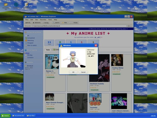Open the See menu in Explorer
The width and height of the screenshot is (157, 118).
click(37, 20)
